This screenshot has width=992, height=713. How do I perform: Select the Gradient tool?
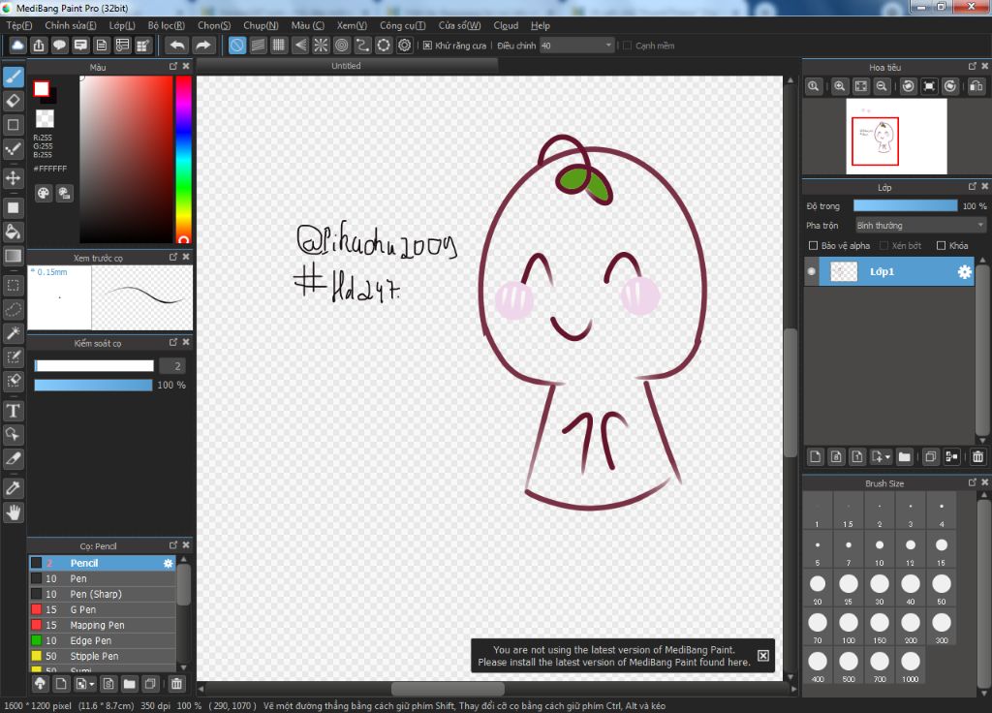click(14, 256)
